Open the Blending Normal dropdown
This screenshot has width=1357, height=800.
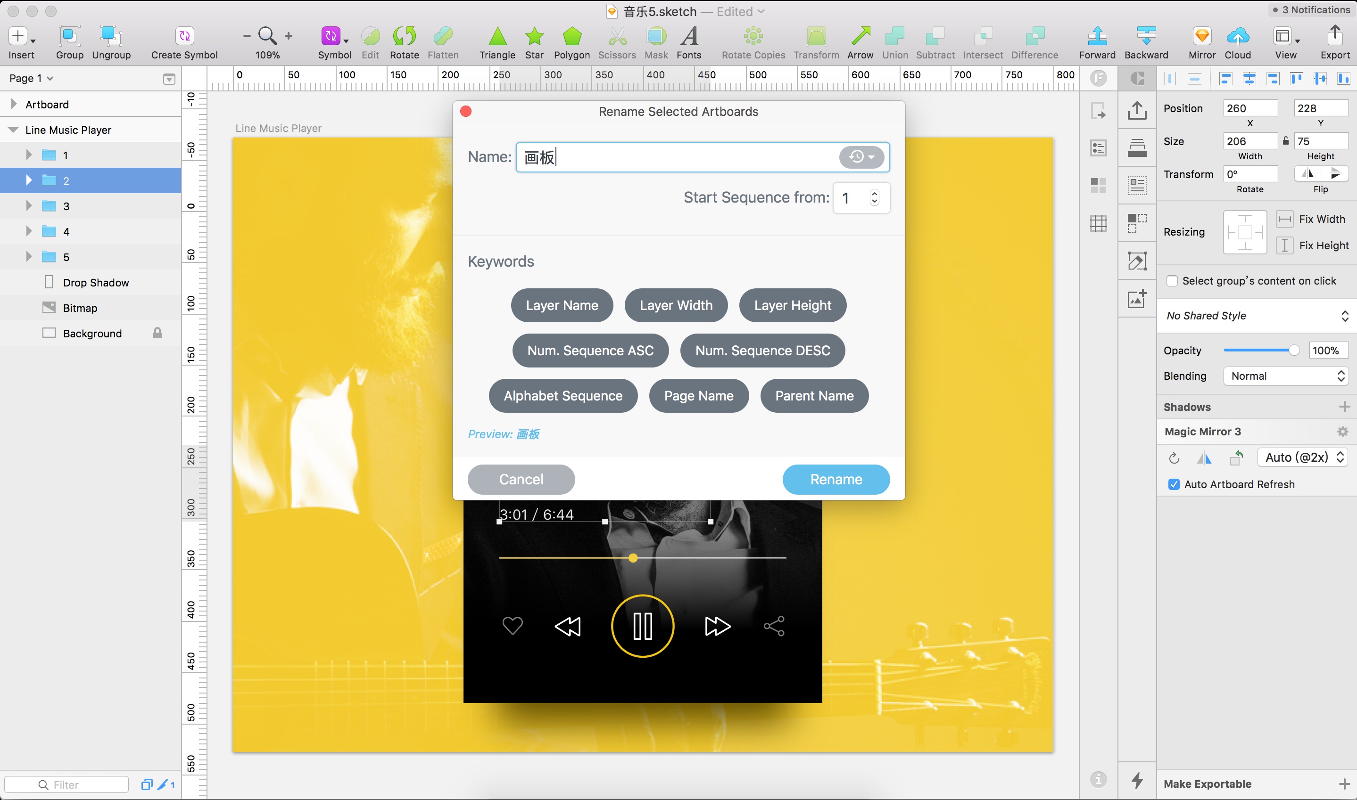(x=1285, y=376)
